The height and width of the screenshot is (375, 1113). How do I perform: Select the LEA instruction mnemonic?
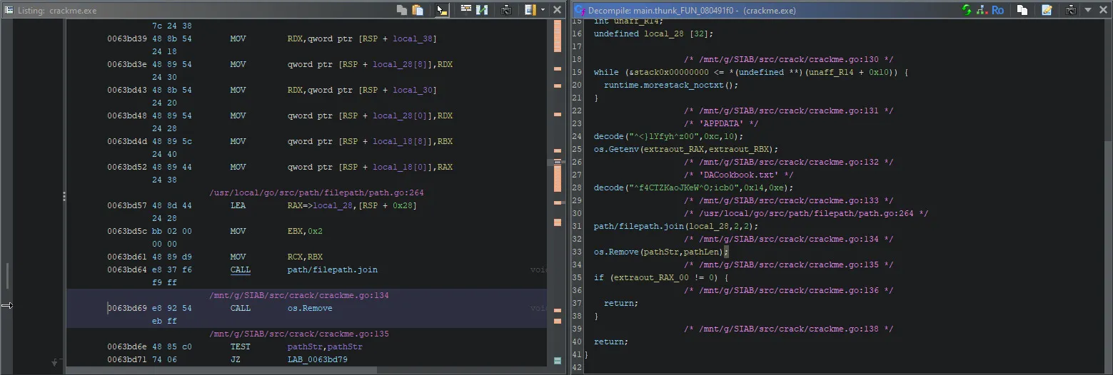pos(238,205)
